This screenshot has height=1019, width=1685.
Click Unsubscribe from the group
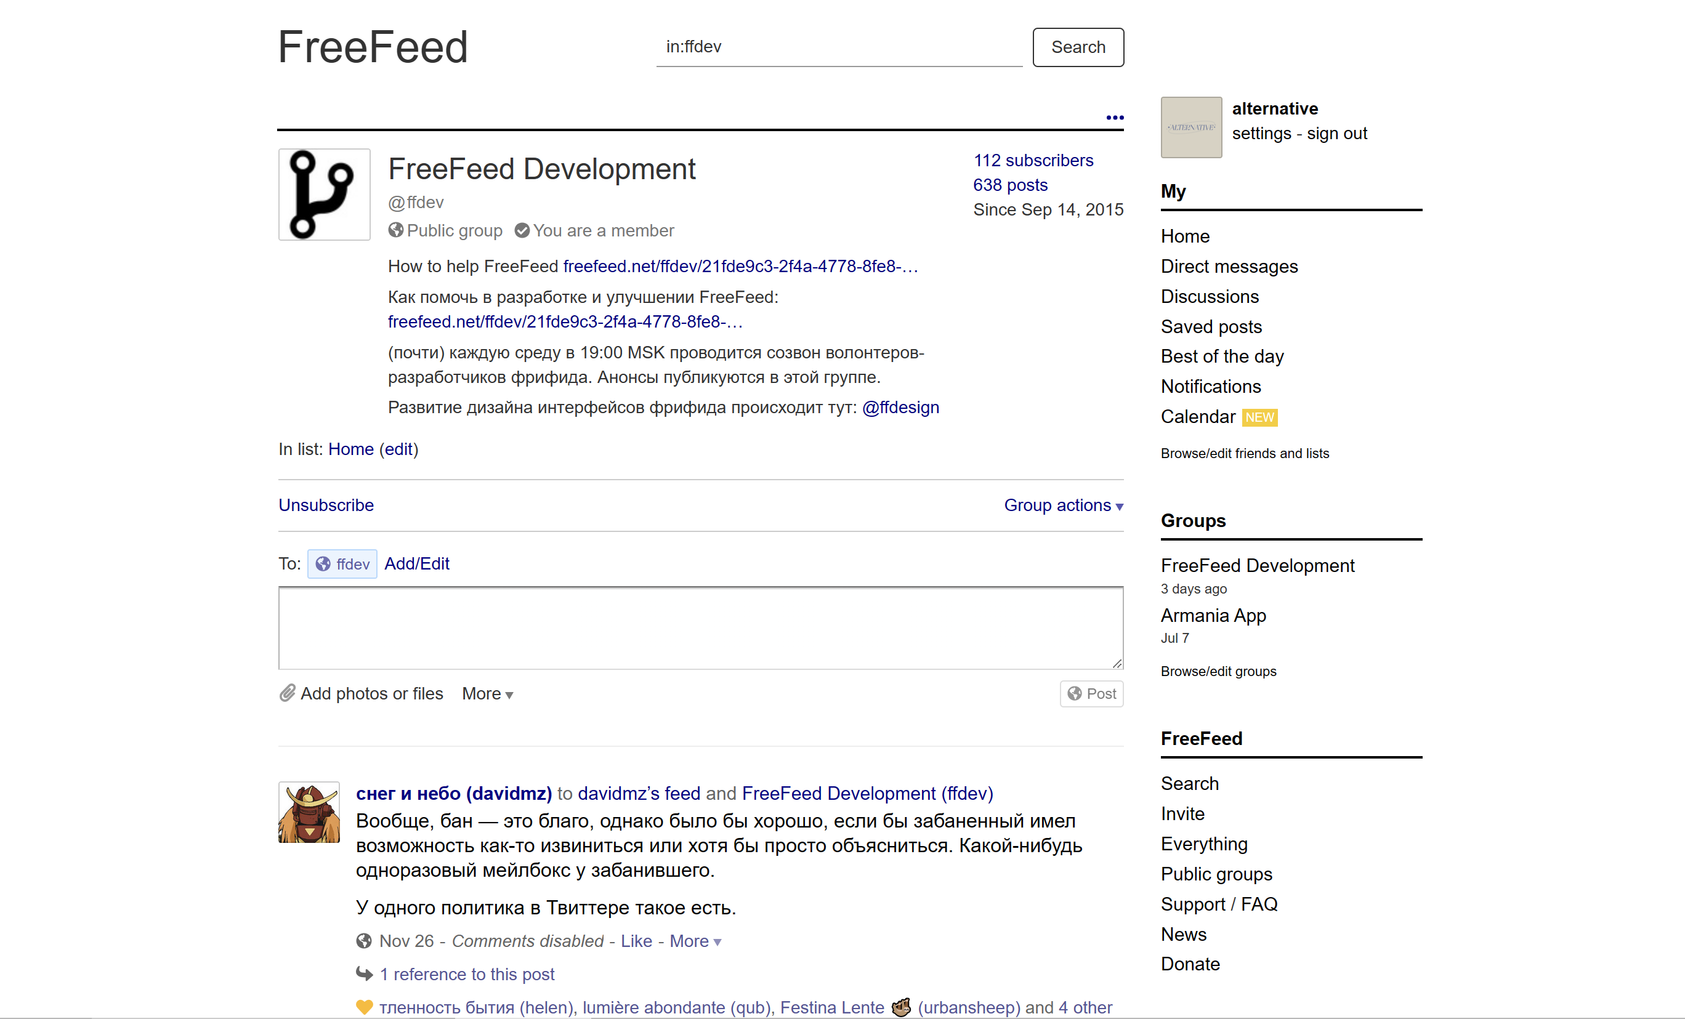[x=326, y=505]
